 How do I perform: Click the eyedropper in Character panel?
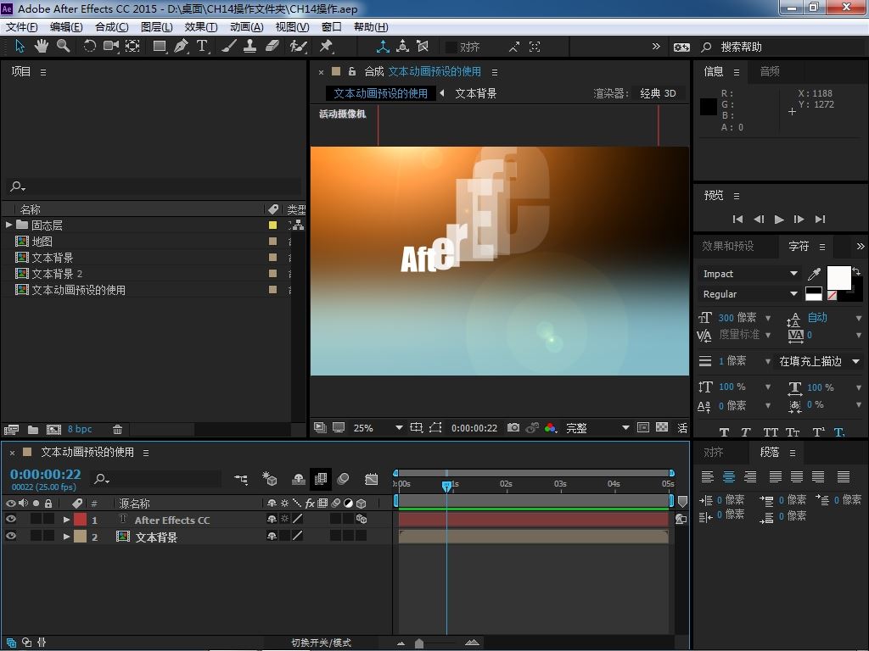tap(814, 274)
